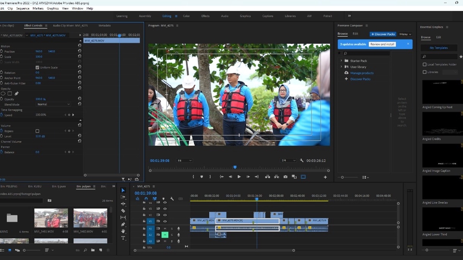Select the Selection tool arrow
463x260 pixels.
click(123, 191)
